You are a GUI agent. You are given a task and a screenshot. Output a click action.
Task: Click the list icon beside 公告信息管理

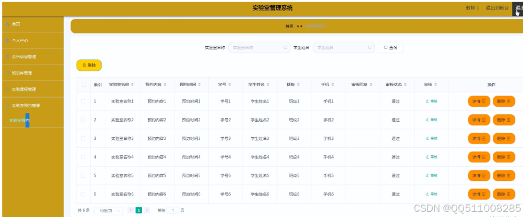pyautogui.click(x=7, y=57)
